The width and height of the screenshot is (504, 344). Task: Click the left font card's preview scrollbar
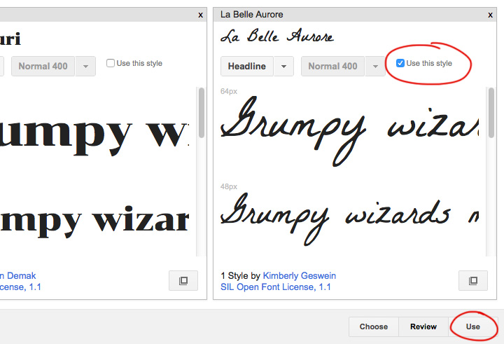[202, 113]
